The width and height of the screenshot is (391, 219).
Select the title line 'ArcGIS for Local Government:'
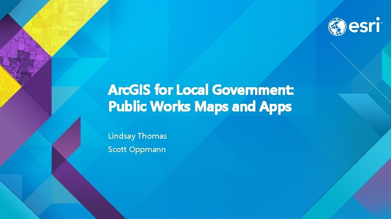201,90
